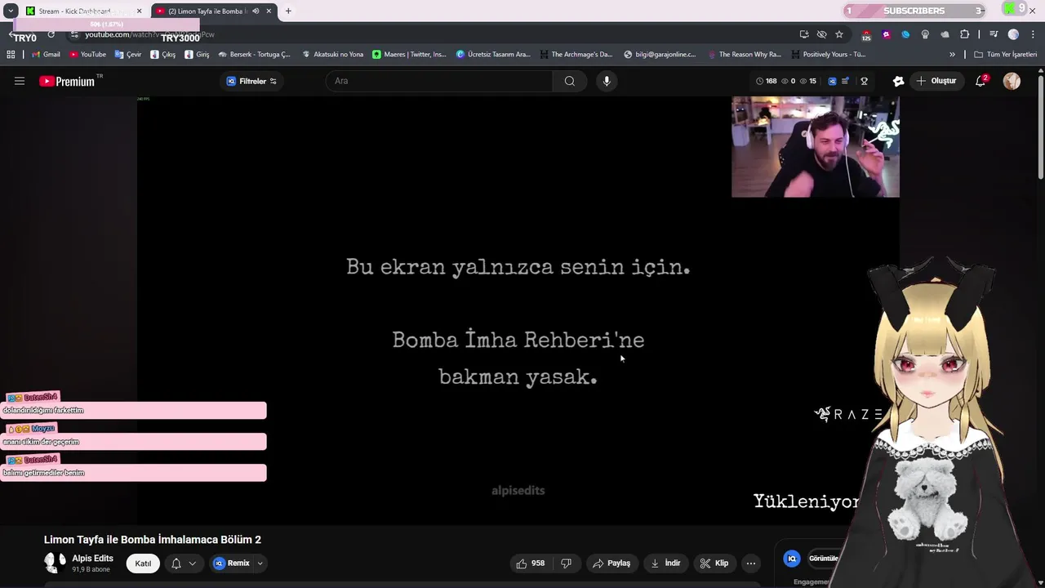Open the tab search dropdown arrow
The image size is (1045, 588).
pos(11,11)
